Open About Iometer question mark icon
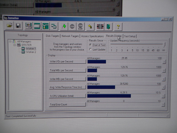 (118, 27)
